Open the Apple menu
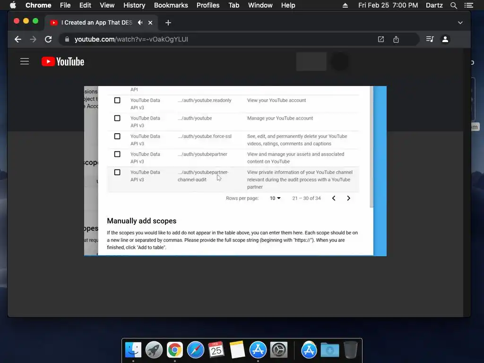484x363 pixels. pos(13,5)
